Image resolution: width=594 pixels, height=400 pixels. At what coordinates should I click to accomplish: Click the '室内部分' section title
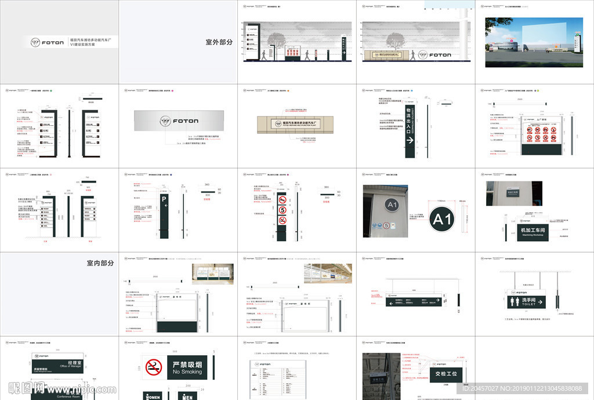100,263
